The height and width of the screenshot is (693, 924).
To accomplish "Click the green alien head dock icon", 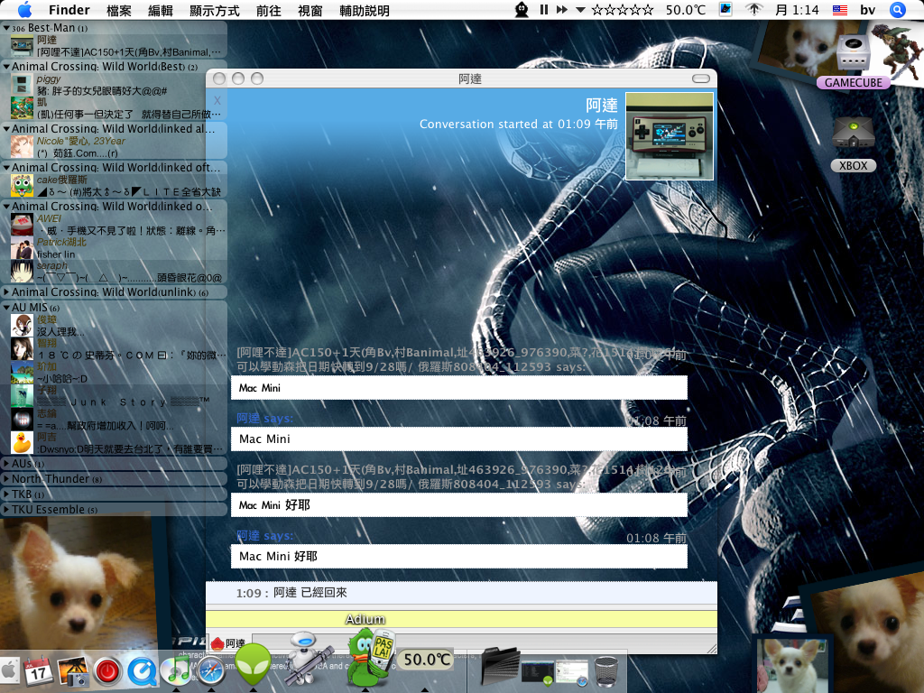I will coord(254,663).
